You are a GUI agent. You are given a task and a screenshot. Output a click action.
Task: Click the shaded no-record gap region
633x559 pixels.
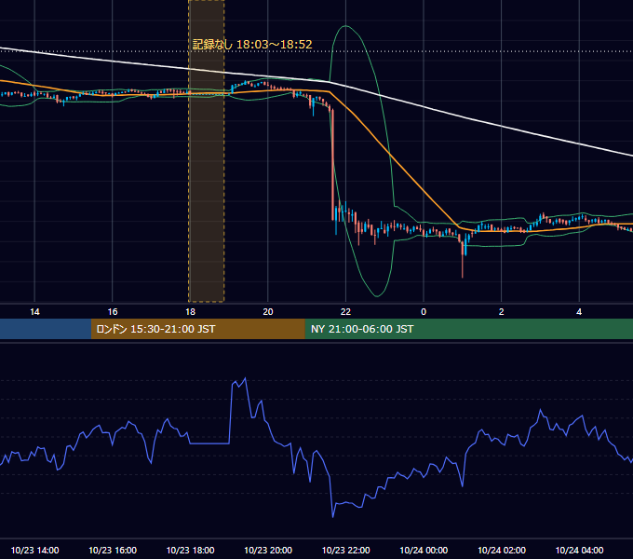tap(207, 151)
